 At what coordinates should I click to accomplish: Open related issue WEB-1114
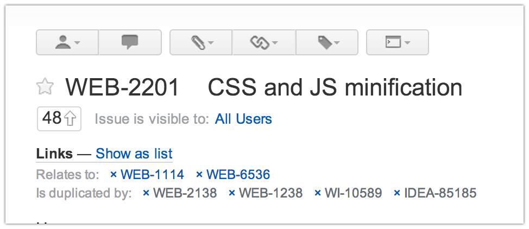pos(152,174)
